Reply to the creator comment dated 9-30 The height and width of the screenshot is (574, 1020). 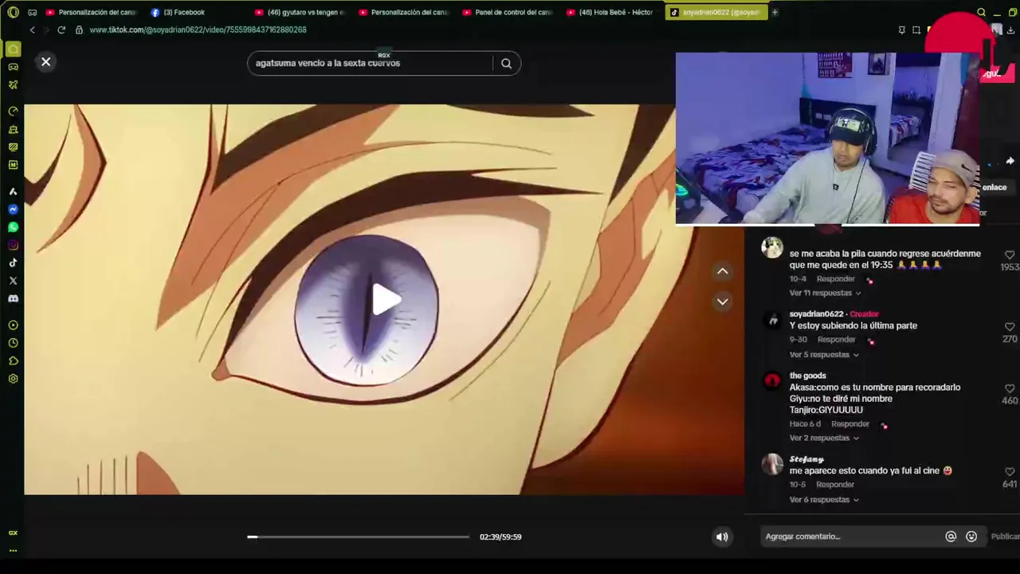(x=836, y=340)
